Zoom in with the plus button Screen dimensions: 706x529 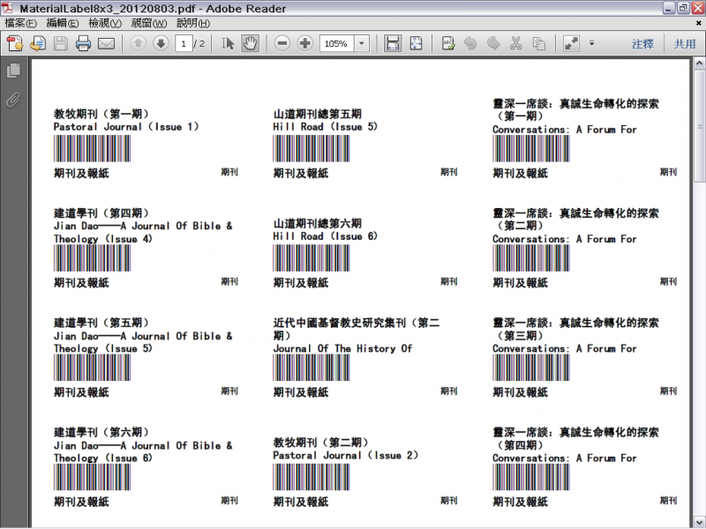point(304,43)
